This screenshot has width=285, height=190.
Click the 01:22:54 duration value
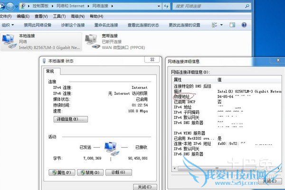[x=140, y=105]
